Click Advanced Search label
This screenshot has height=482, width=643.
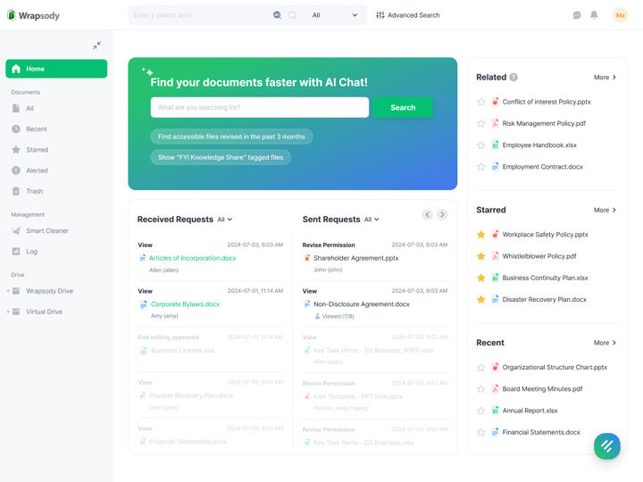[413, 15]
